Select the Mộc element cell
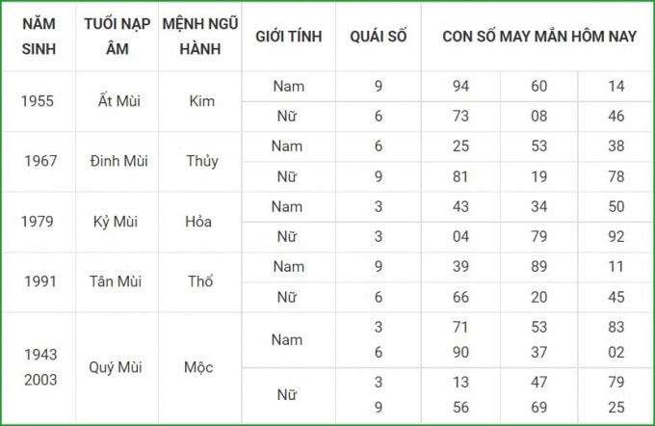 198,367
